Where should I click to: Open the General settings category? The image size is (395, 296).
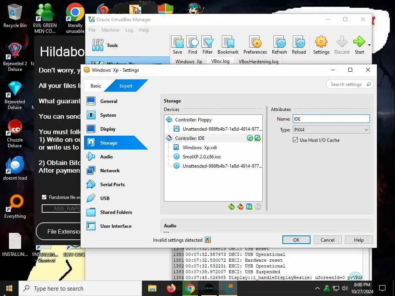click(116, 101)
